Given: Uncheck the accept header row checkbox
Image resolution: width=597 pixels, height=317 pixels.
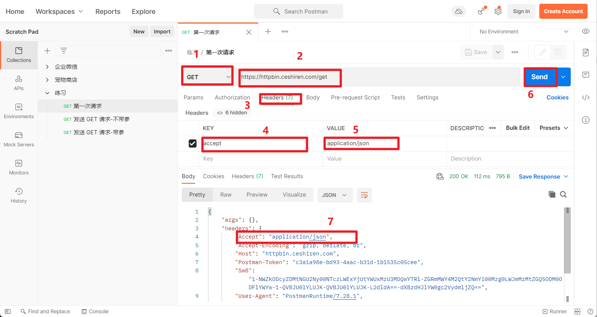Looking at the screenshot, I should tap(193, 143).
